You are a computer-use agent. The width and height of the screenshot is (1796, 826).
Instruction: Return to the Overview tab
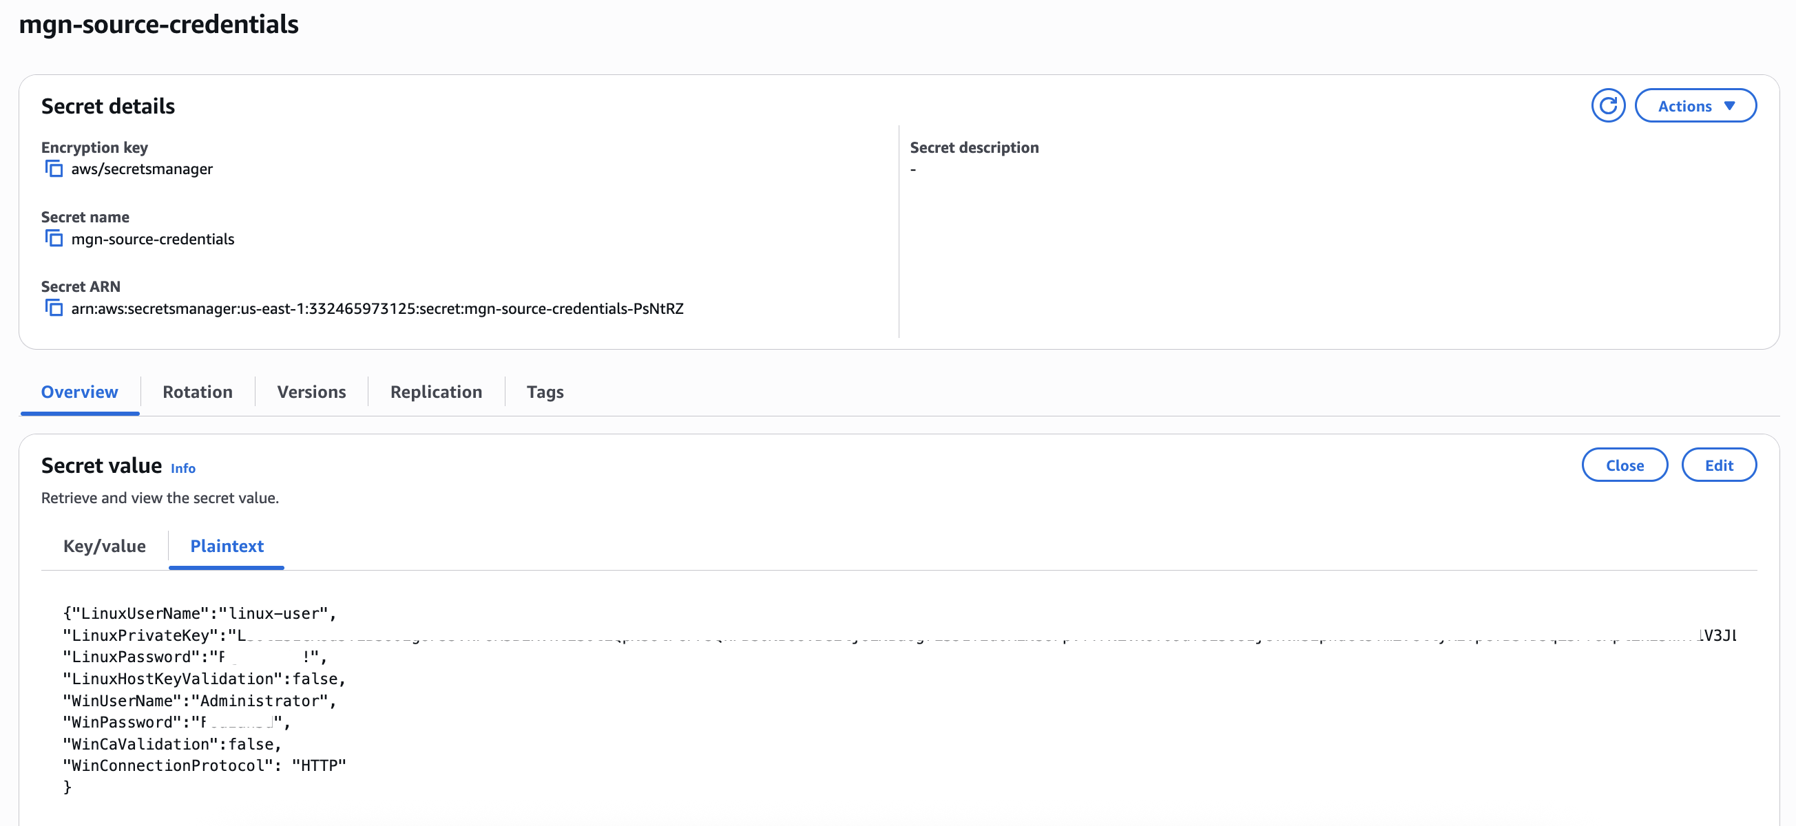(x=79, y=392)
